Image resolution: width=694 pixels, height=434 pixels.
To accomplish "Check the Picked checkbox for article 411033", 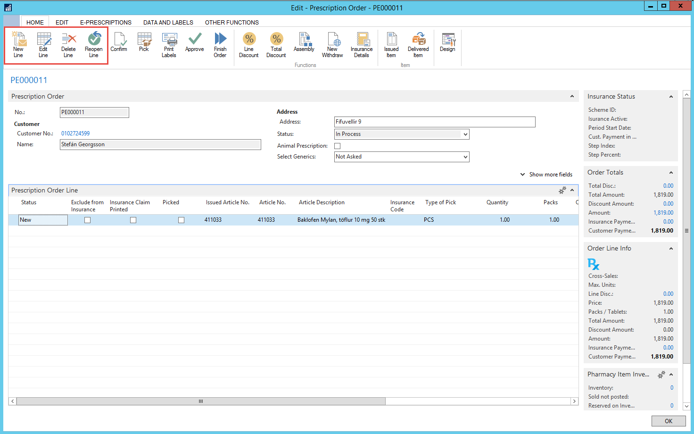I will point(181,220).
